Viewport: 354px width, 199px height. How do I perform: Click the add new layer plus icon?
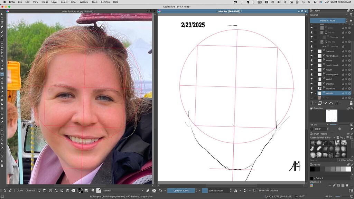(312, 103)
